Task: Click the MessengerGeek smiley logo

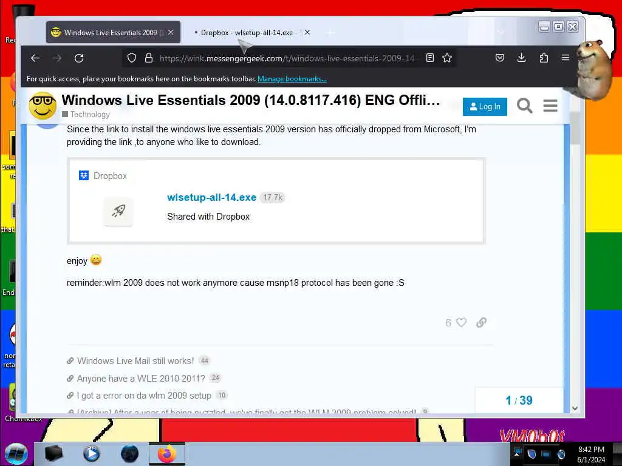Action: click(x=43, y=106)
